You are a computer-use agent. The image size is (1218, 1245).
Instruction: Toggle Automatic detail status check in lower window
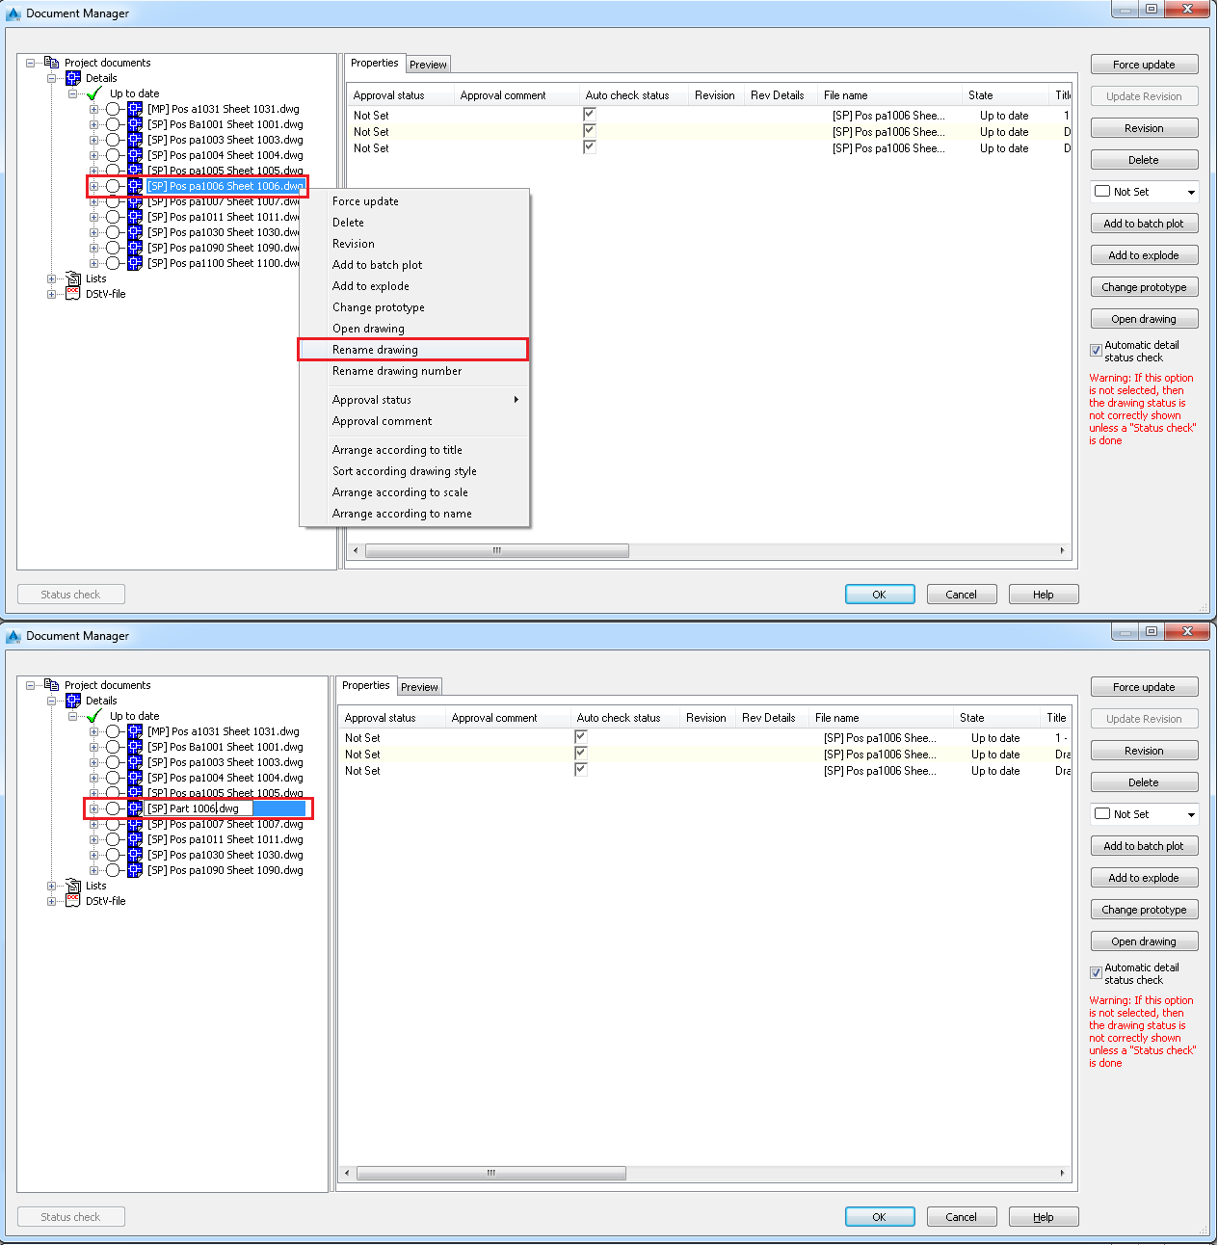(x=1096, y=973)
